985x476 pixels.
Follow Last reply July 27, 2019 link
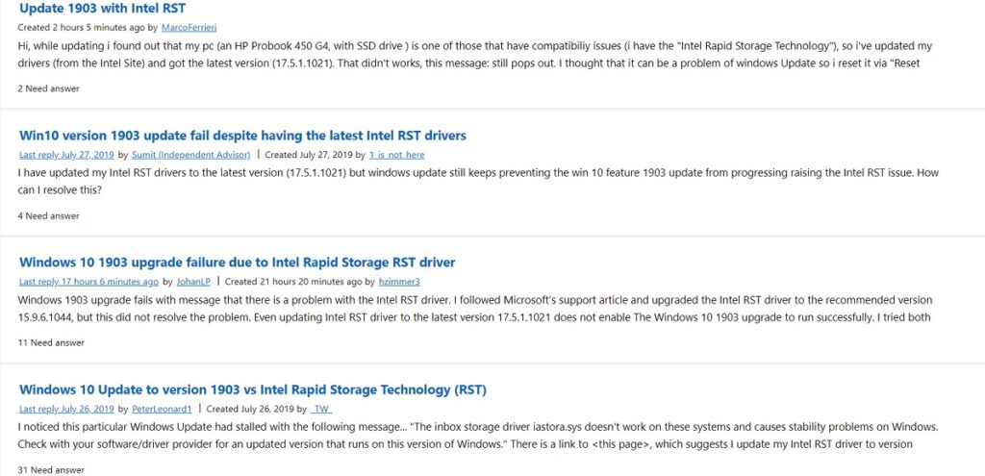(x=66, y=155)
